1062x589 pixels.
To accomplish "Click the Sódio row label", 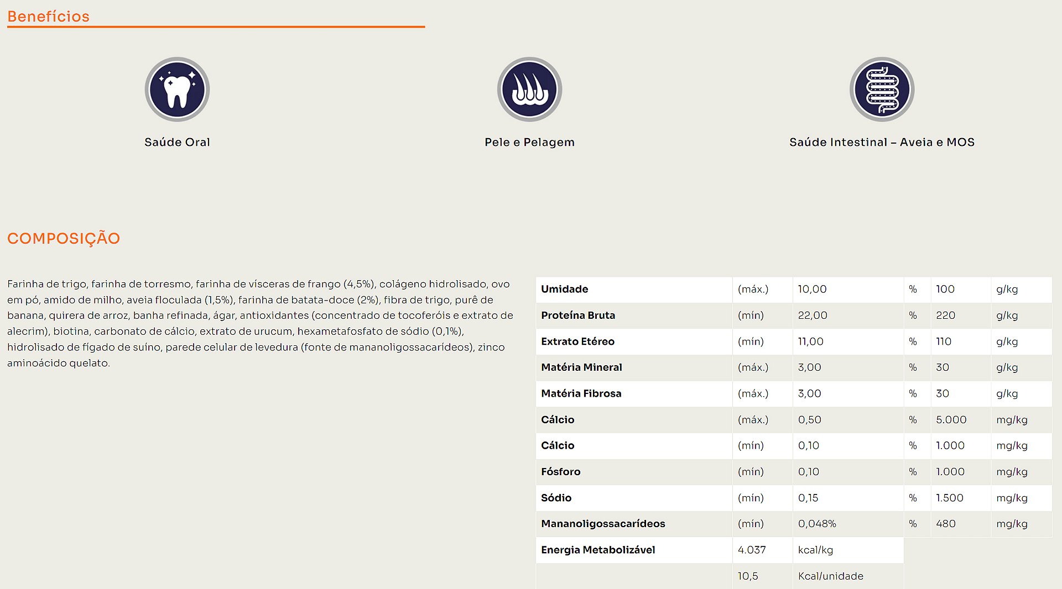I will tap(556, 497).
